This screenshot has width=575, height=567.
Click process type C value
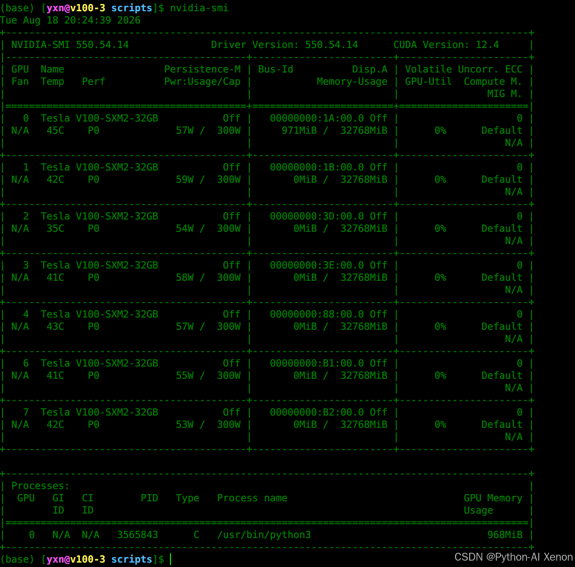click(196, 535)
